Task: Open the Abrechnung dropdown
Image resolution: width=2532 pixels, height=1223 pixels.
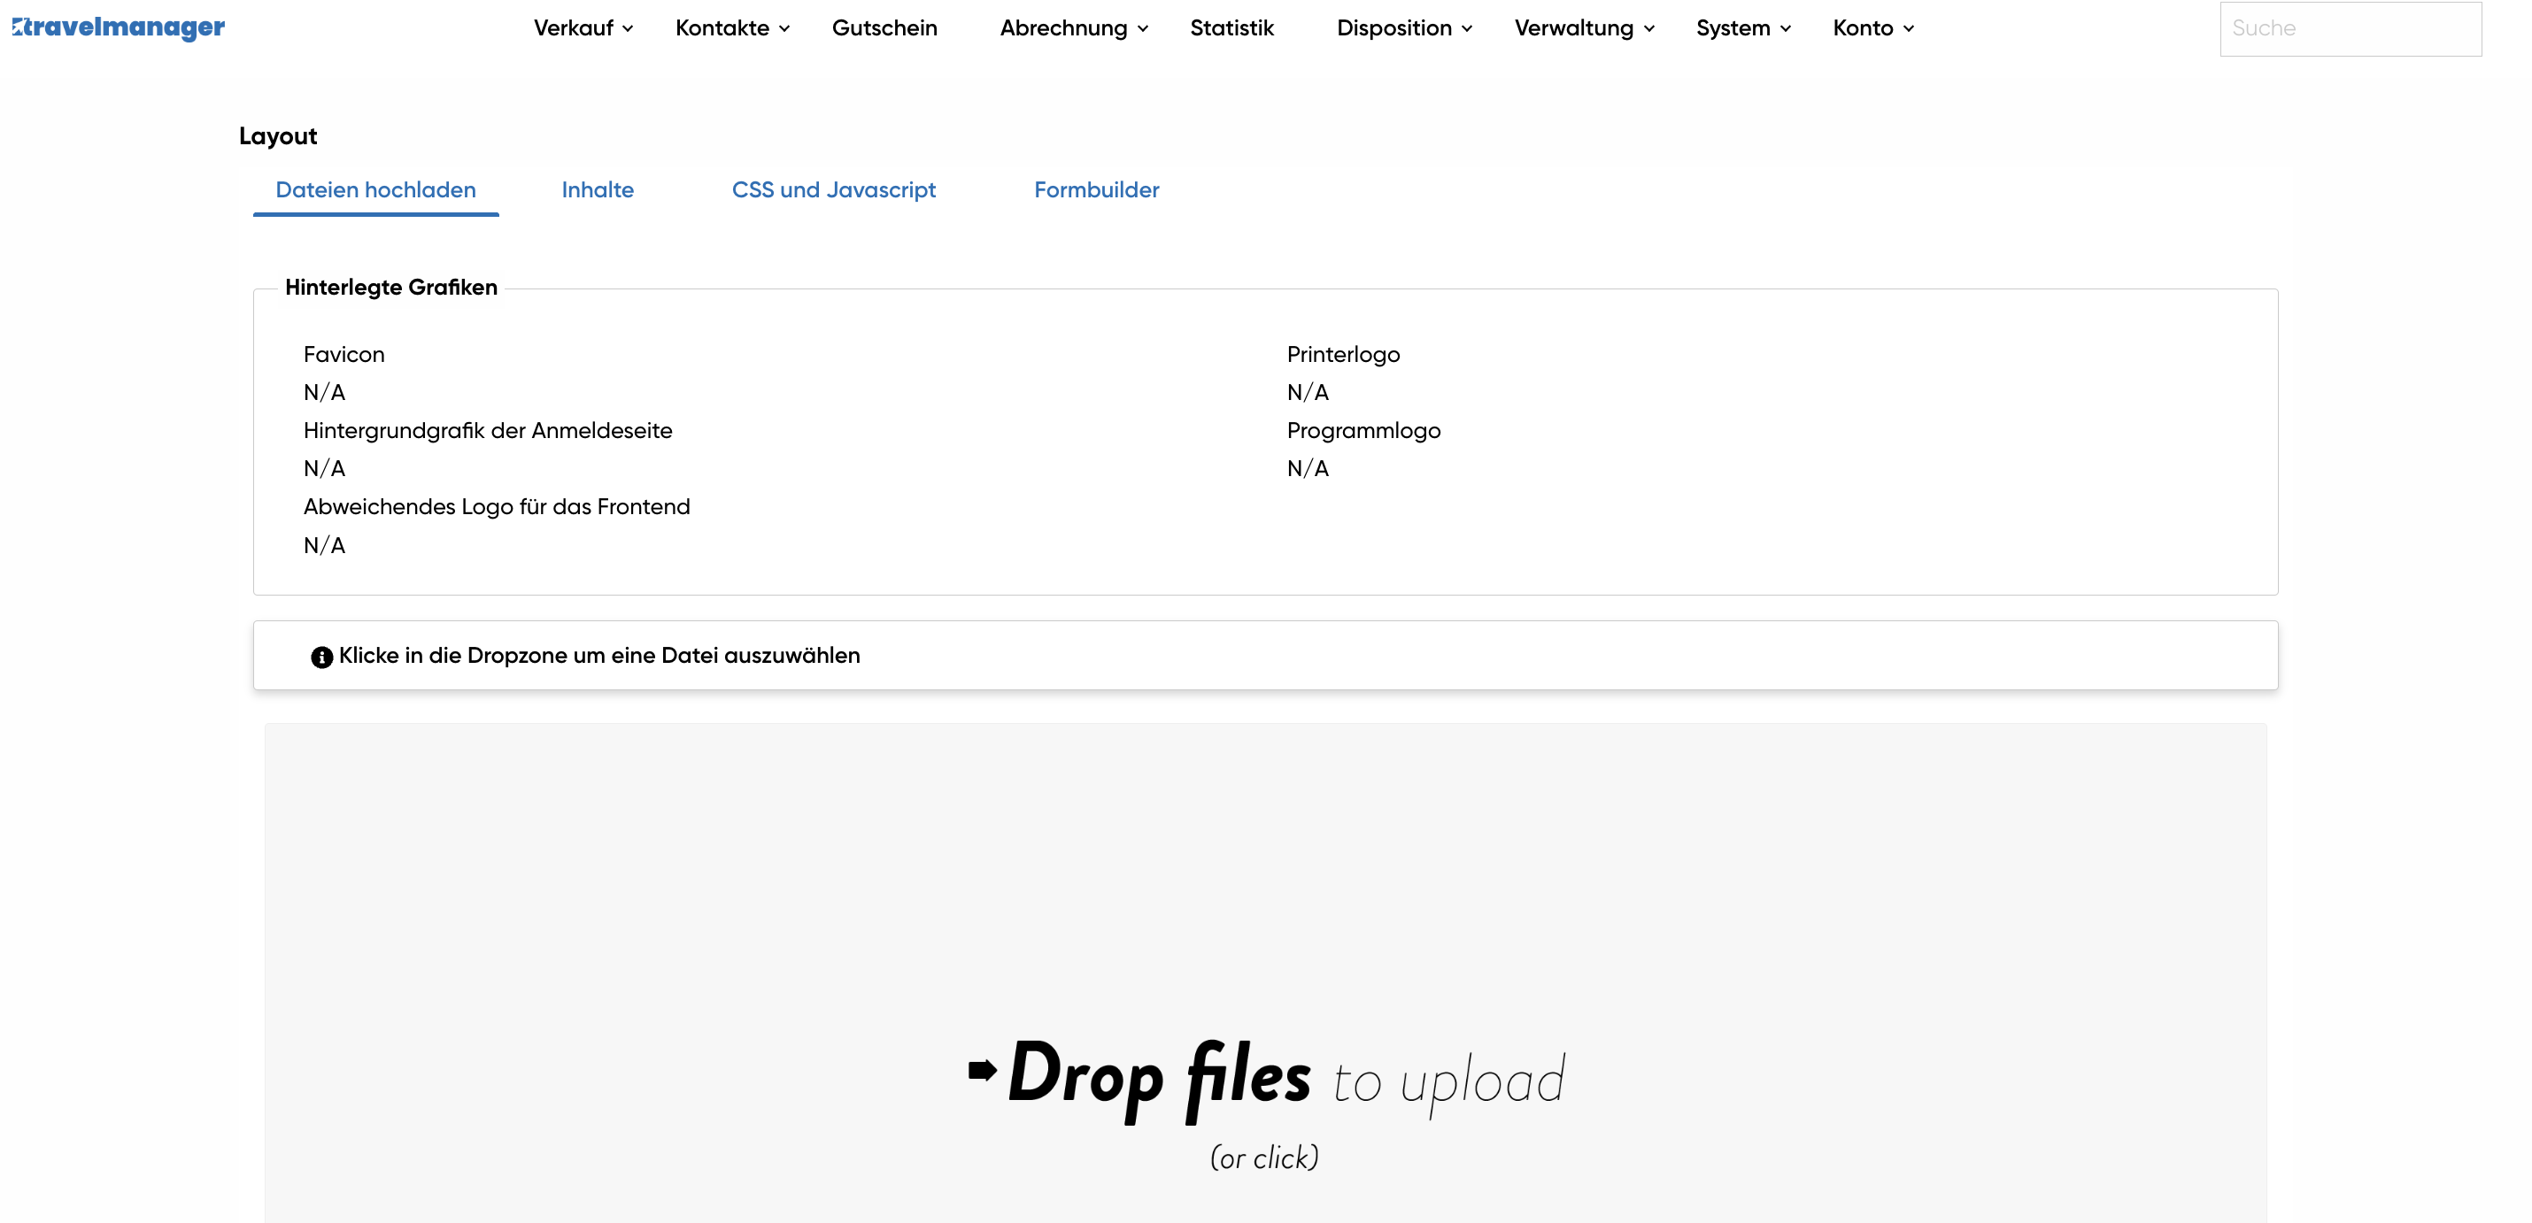Action: (x=1075, y=28)
